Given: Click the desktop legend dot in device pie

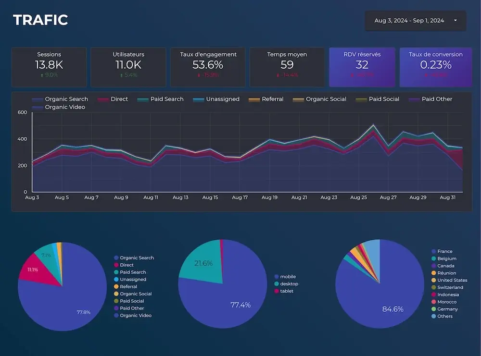Looking at the screenshot, I should coord(276,284).
